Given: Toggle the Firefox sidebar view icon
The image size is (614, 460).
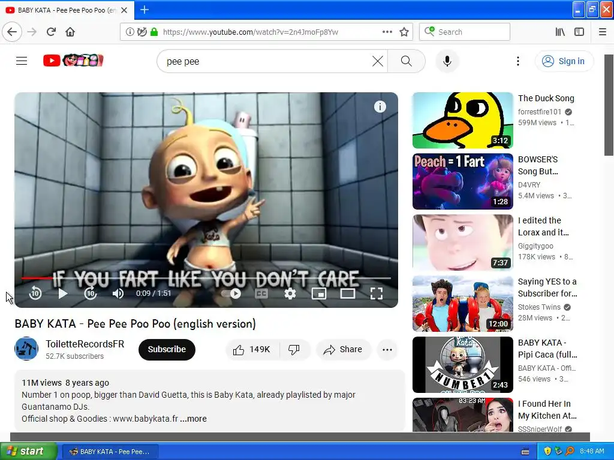Looking at the screenshot, I should (x=579, y=32).
